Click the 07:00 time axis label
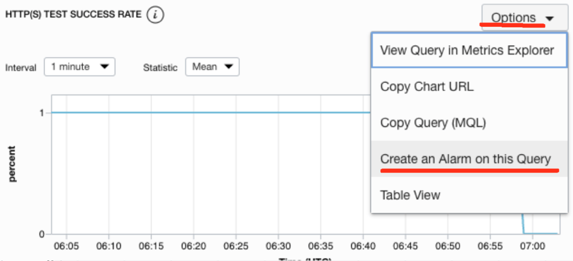This screenshot has height=261, width=573. coord(532,246)
